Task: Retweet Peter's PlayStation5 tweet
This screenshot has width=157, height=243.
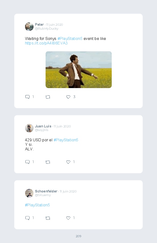Action: (x=48, y=97)
